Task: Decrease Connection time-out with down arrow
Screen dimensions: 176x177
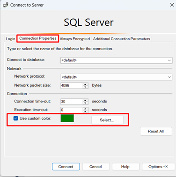Action: tap(85, 103)
